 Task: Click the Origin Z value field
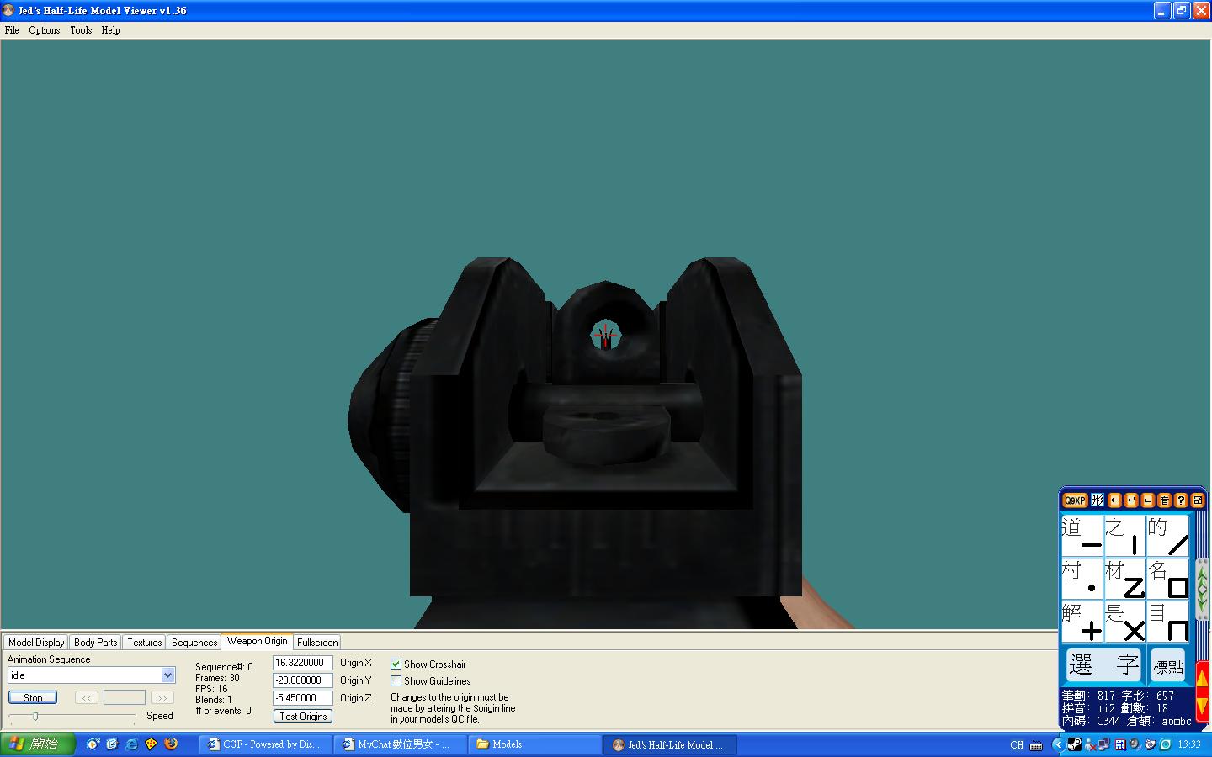pos(303,698)
